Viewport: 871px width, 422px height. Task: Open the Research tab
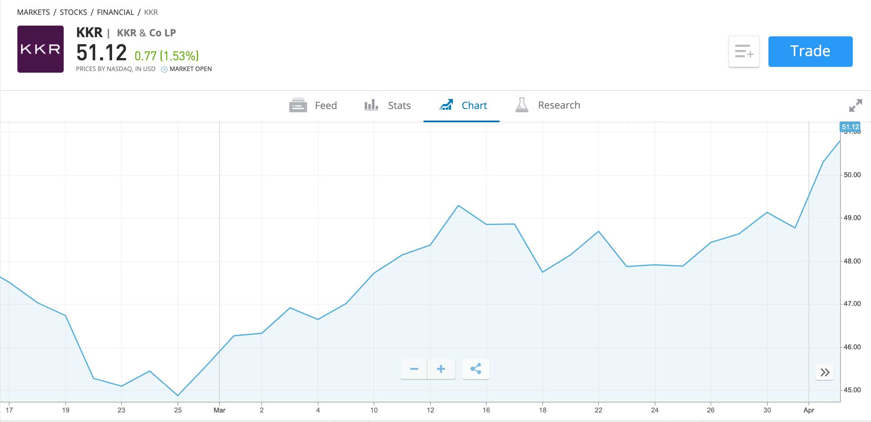pos(548,105)
